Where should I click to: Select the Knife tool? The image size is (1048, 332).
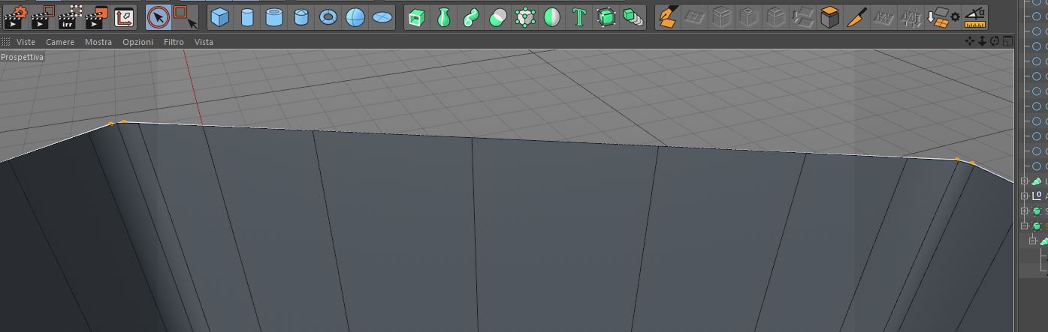(856, 16)
